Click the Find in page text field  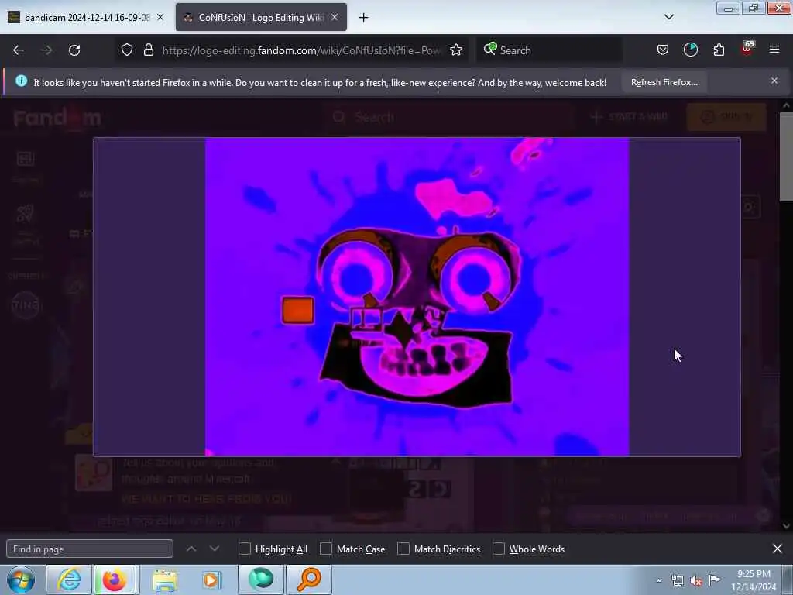pos(90,549)
